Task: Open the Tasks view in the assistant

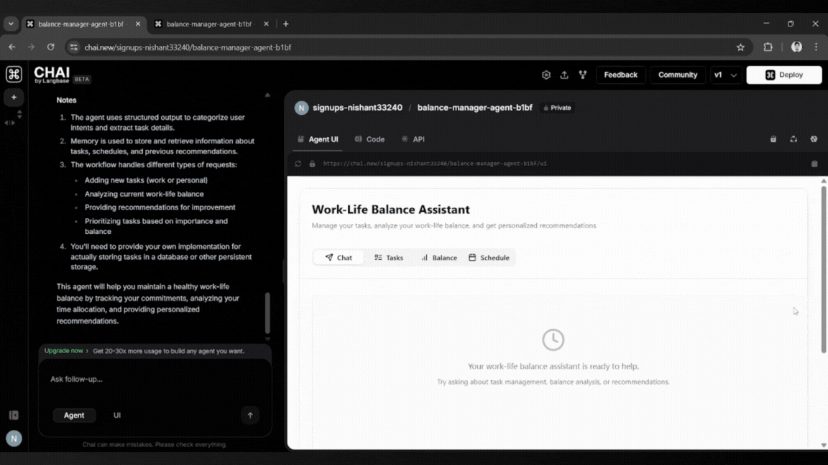Action: coord(388,257)
